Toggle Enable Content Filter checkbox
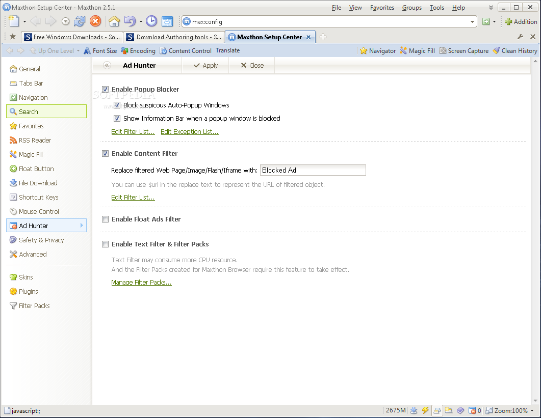Screen dimensions: 541x418 (105, 153)
